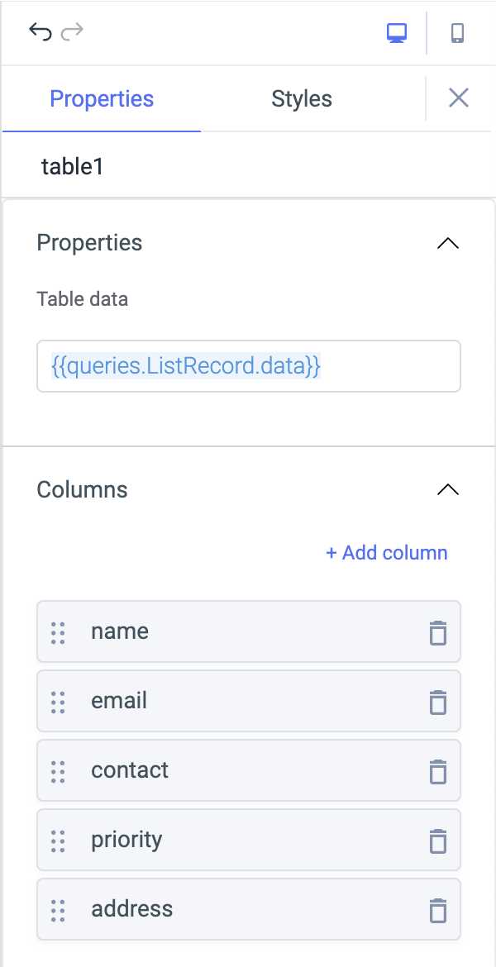The image size is (496, 967).
Task: Close the table1 properties panel
Action: (x=459, y=98)
